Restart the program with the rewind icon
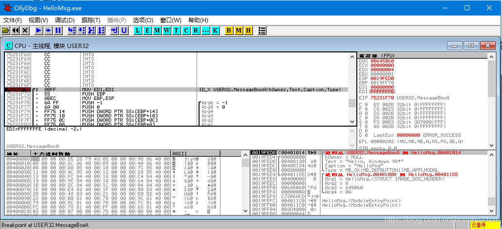The height and width of the screenshot is (229, 502). pyautogui.click(x=15, y=31)
